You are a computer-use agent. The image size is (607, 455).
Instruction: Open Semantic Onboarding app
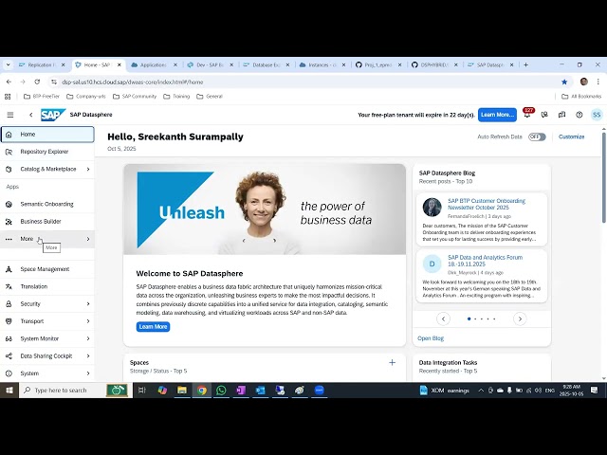[47, 204]
